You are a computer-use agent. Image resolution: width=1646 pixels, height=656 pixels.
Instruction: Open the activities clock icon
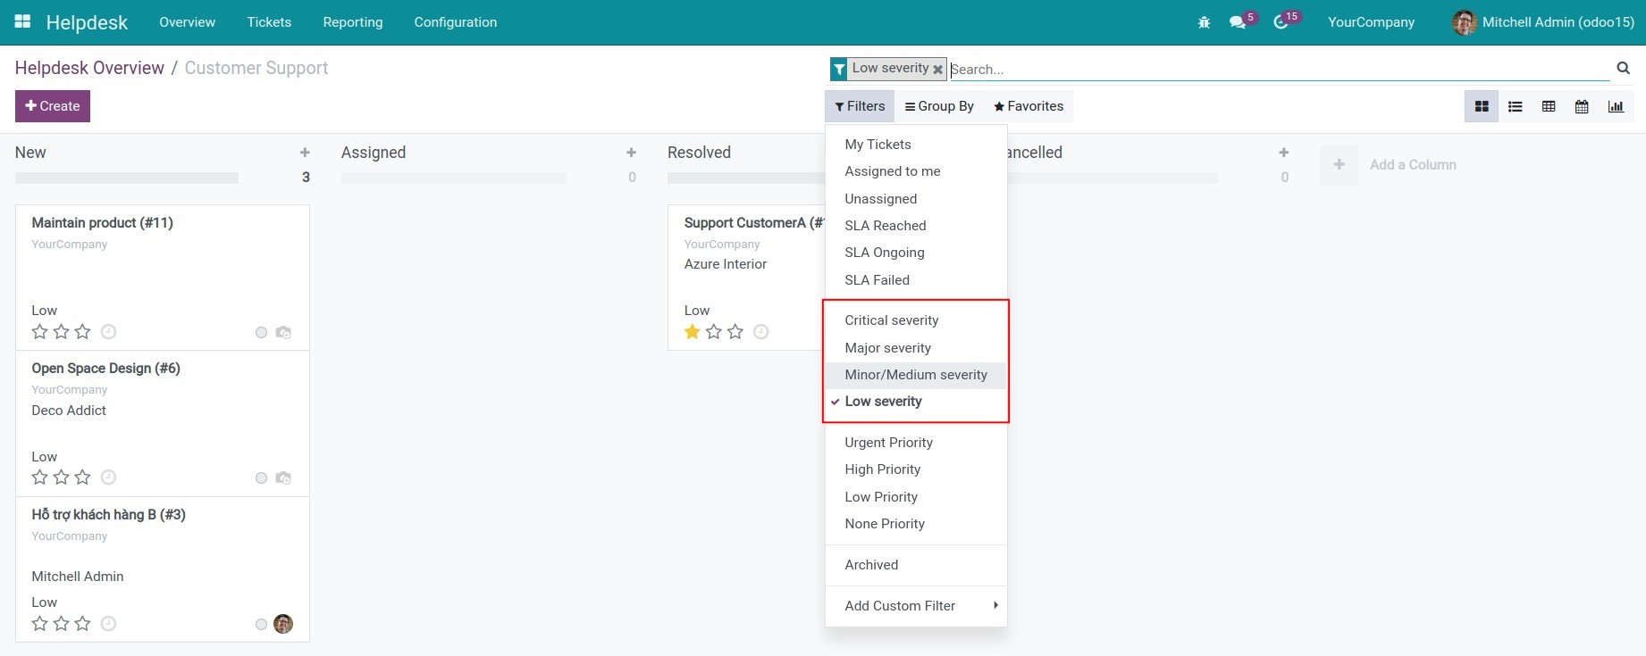pyautogui.click(x=1281, y=22)
